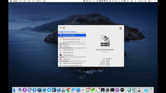
Task: Select first Boot Camp Assistant OS X.png result
Action: [x=72, y=39]
